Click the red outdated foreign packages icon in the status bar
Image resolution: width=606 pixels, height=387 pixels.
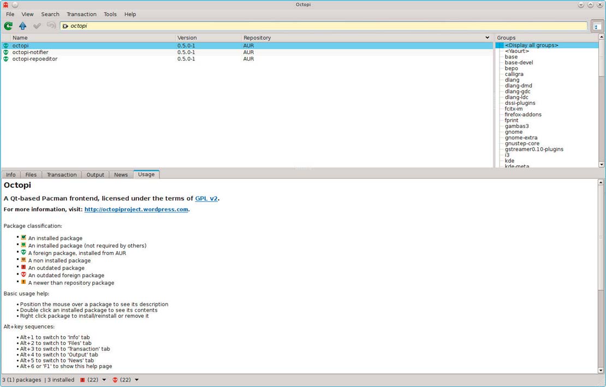point(115,380)
